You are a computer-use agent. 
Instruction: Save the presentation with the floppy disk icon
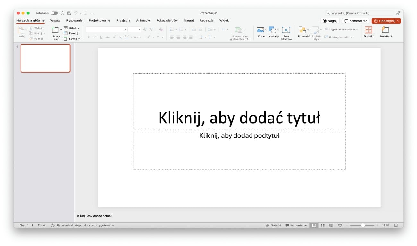(69, 13)
